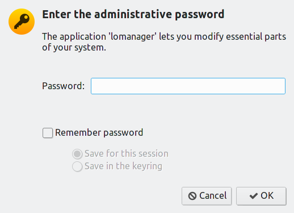Click the golden key authentication icon
The height and width of the screenshot is (213, 294).
22,22
